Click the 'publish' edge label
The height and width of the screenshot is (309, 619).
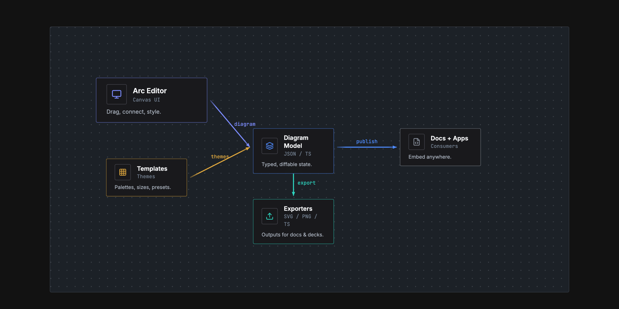[x=367, y=142]
